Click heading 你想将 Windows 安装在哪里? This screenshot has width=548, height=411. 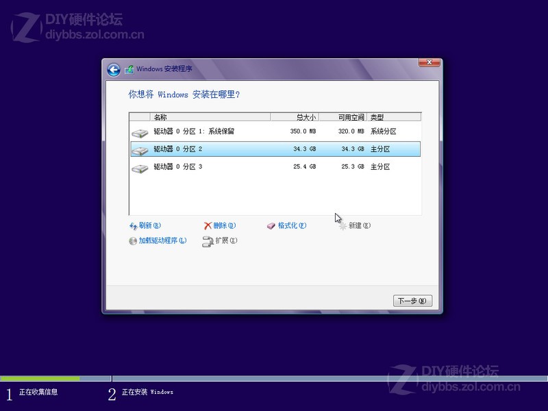click(184, 95)
